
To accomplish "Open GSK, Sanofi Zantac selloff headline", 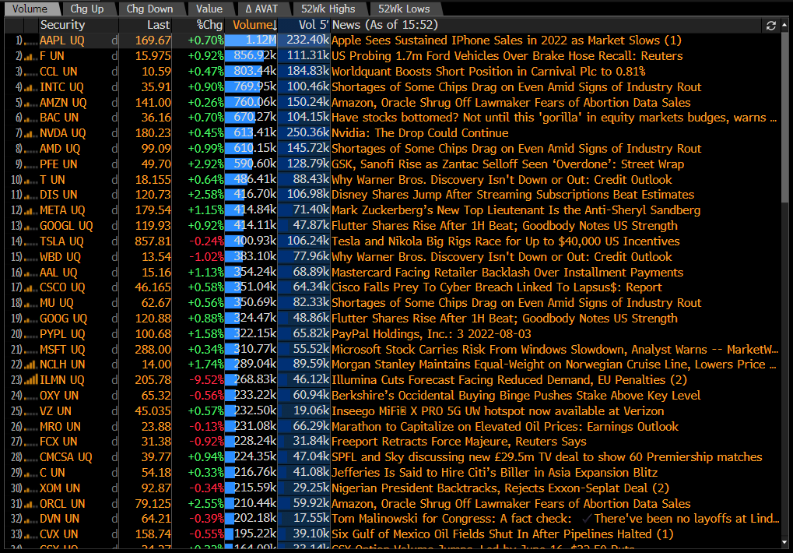I will (507, 164).
